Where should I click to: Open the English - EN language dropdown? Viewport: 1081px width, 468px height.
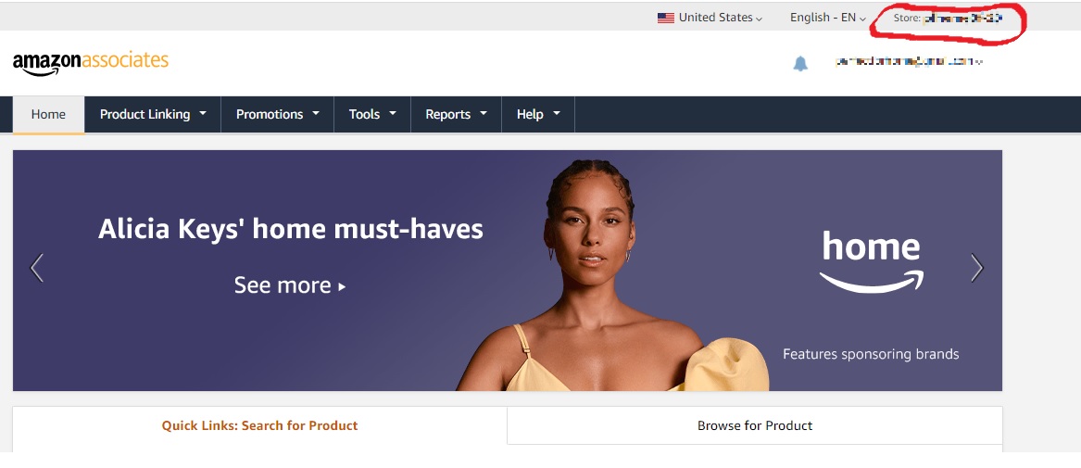point(828,18)
